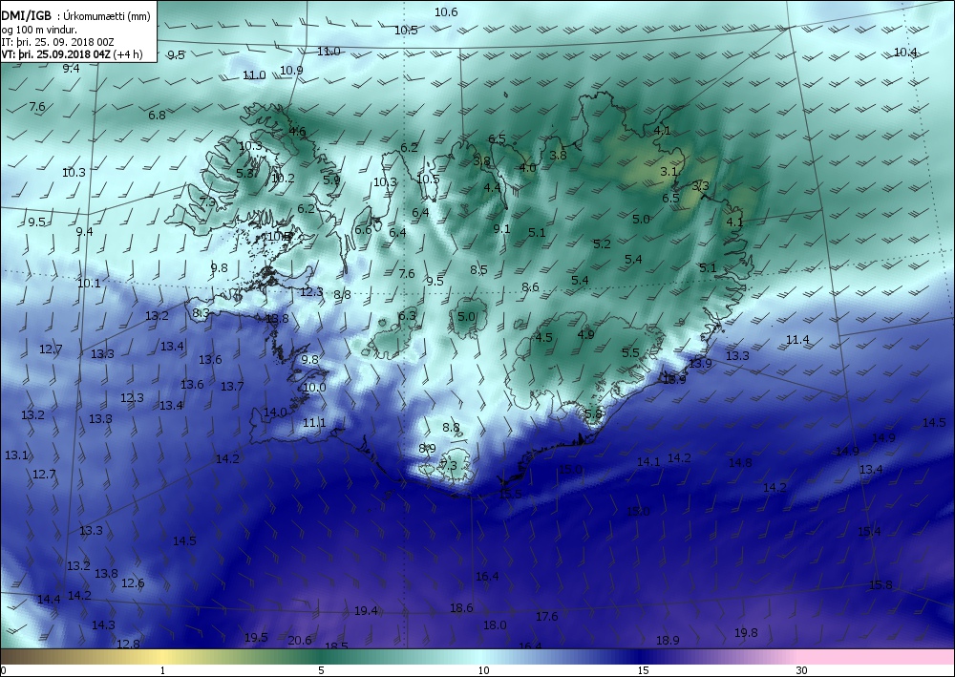Click the 5.3 value in Westfjords
Screen dimensions: 955x677
point(244,173)
